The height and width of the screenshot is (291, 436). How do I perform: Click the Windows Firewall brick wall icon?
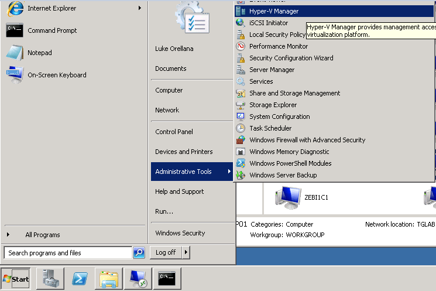click(x=241, y=140)
